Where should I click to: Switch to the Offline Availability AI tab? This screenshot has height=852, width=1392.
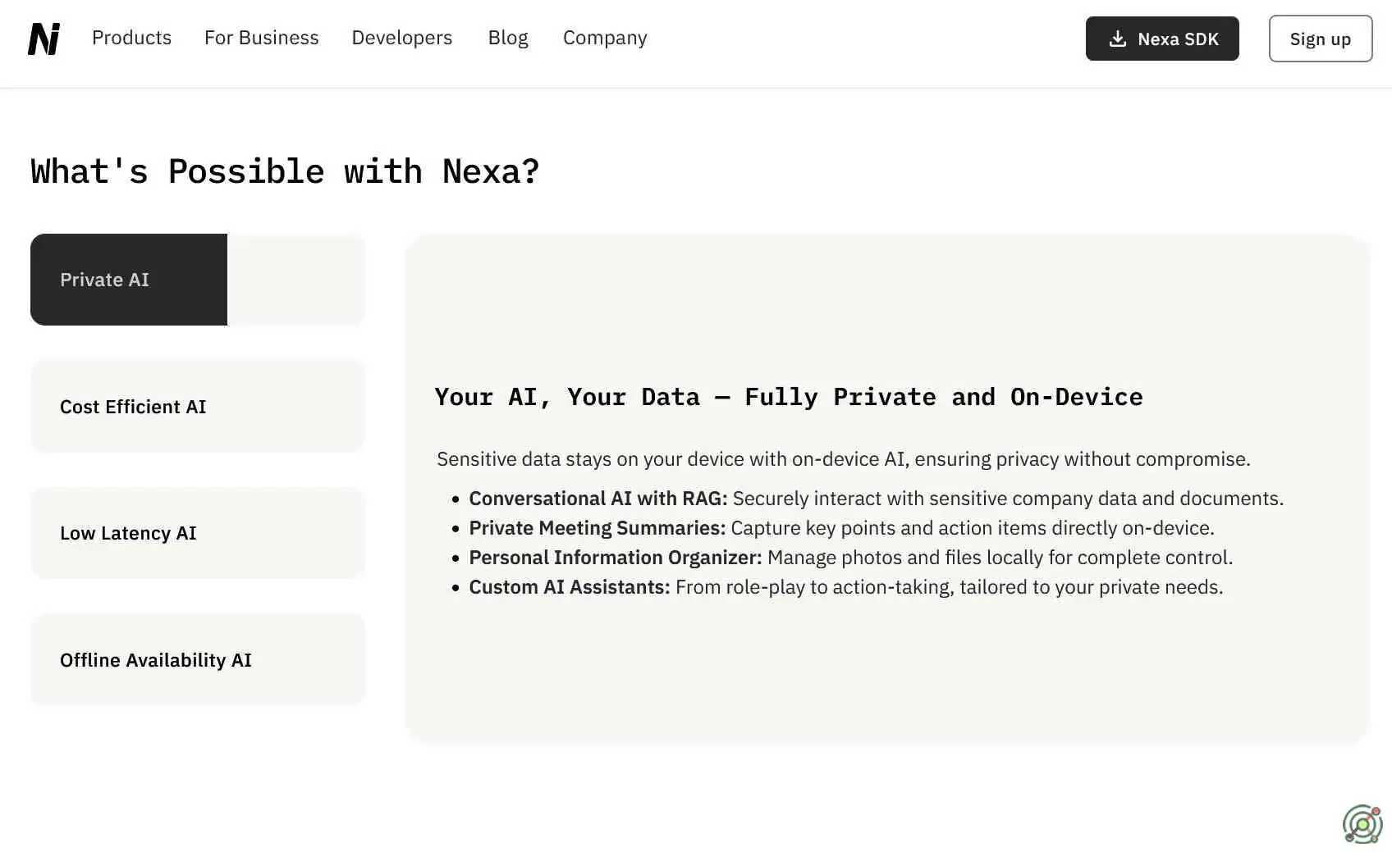click(198, 660)
